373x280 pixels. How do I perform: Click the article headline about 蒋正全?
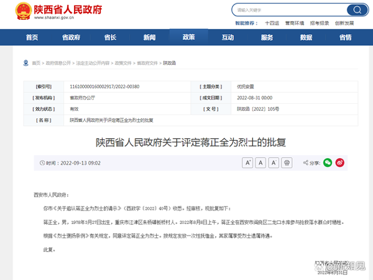(191, 142)
